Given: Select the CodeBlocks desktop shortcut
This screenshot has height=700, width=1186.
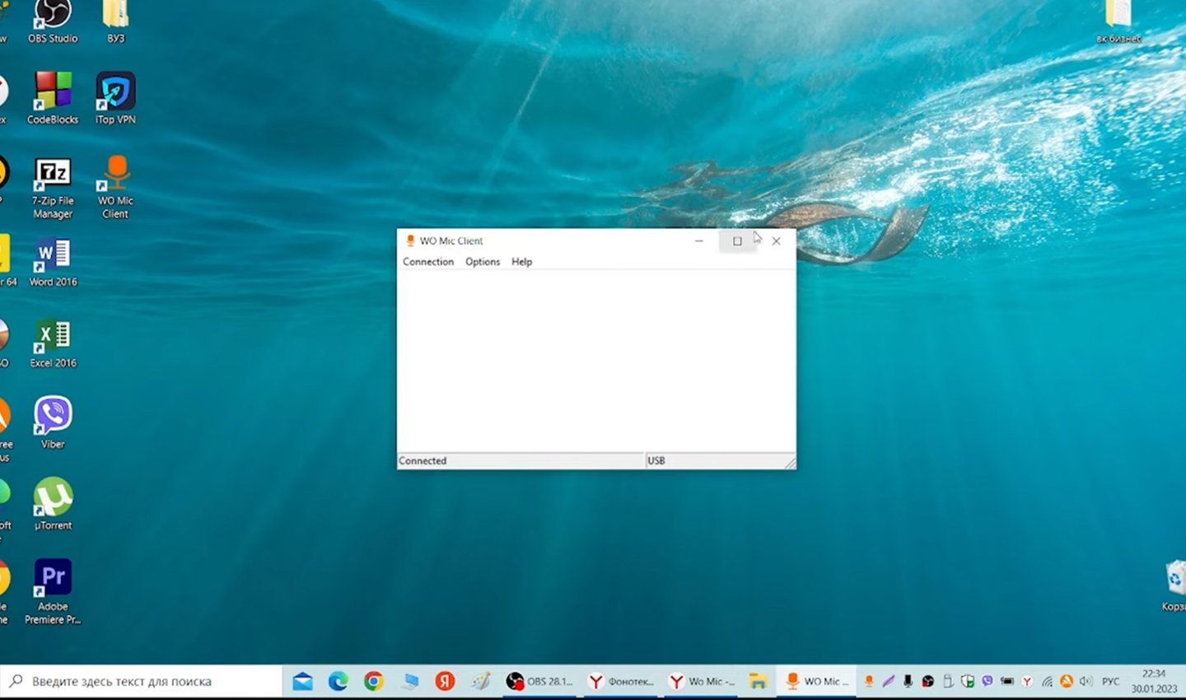Looking at the screenshot, I should (x=53, y=98).
